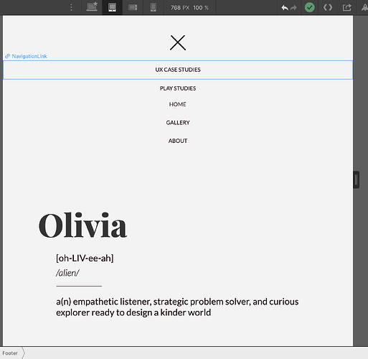368x359 pixels.
Task: Click the PLAY STUDIES menu link
Action: (178, 88)
